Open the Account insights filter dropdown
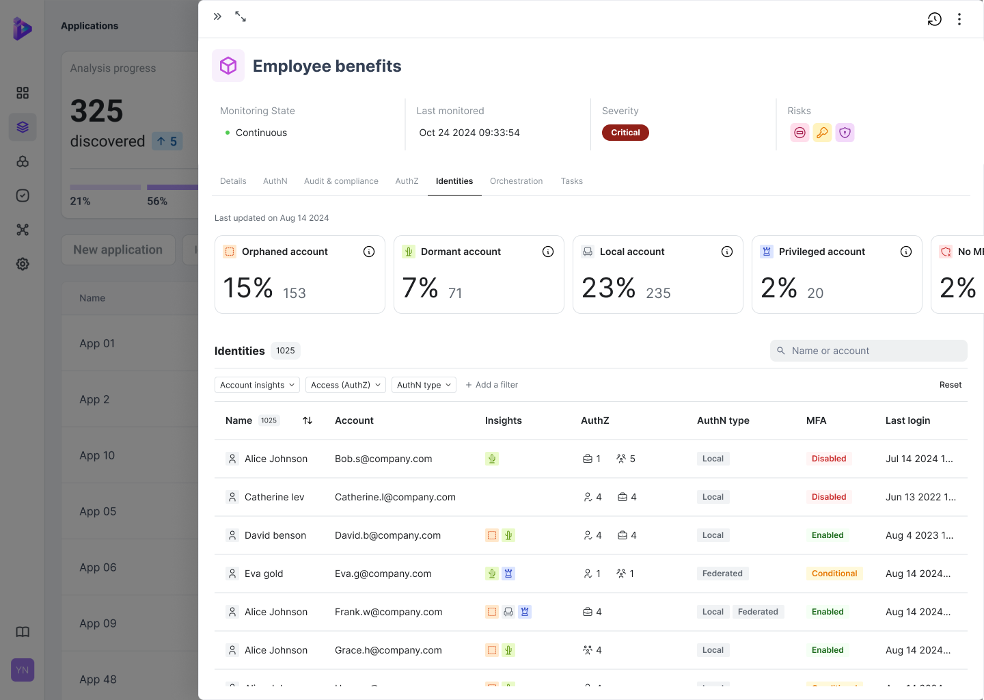Viewport: 984px width, 700px height. [x=257, y=384]
